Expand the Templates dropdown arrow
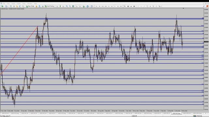This screenshot has height=117, width=209. click(x=93, y=6)
